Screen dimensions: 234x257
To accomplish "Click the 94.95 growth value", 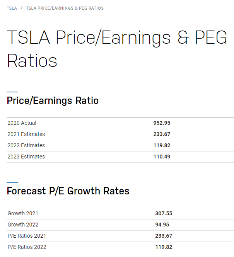I will click(x=162, y=225).
